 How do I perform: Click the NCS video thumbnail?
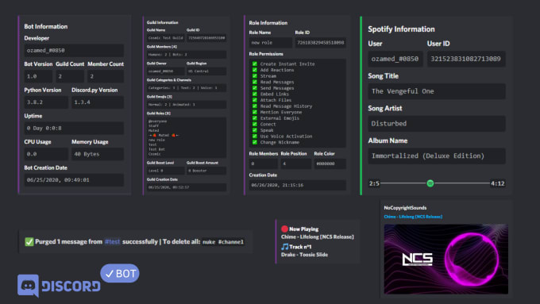[446, 259]
